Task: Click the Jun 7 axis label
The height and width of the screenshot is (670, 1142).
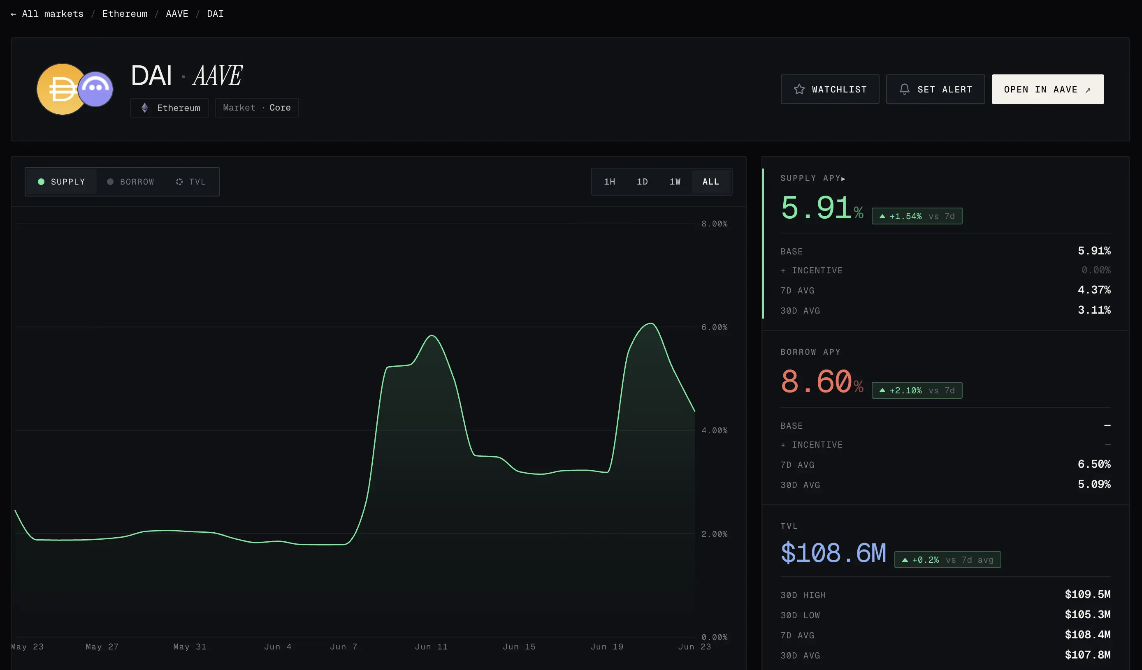Action: point(344,647)
